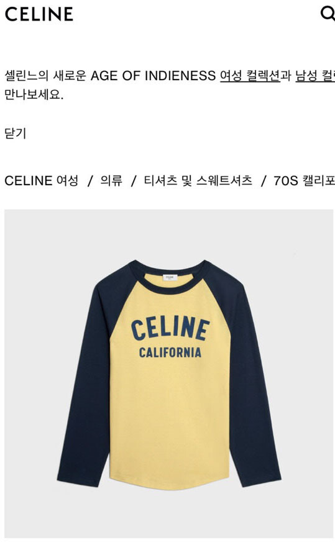Follow the 남성 컬렉션 link
Viewport: 335px width, 542px height.
(x=315, y=75)
